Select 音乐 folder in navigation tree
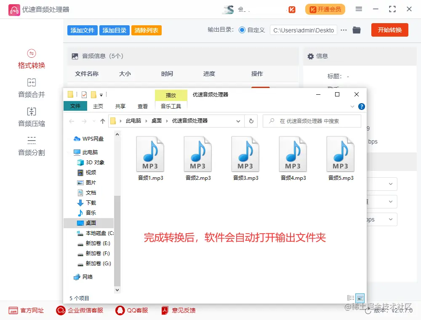The image size is (421, 320). tap(87, 213)
